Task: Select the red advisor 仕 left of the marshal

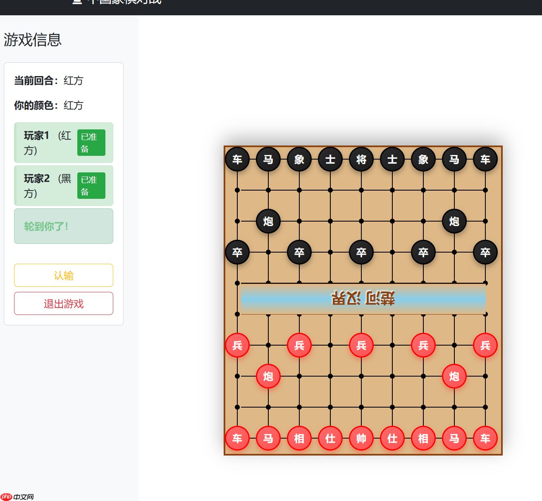Action: pyautogui.click(x=330, y=438)
